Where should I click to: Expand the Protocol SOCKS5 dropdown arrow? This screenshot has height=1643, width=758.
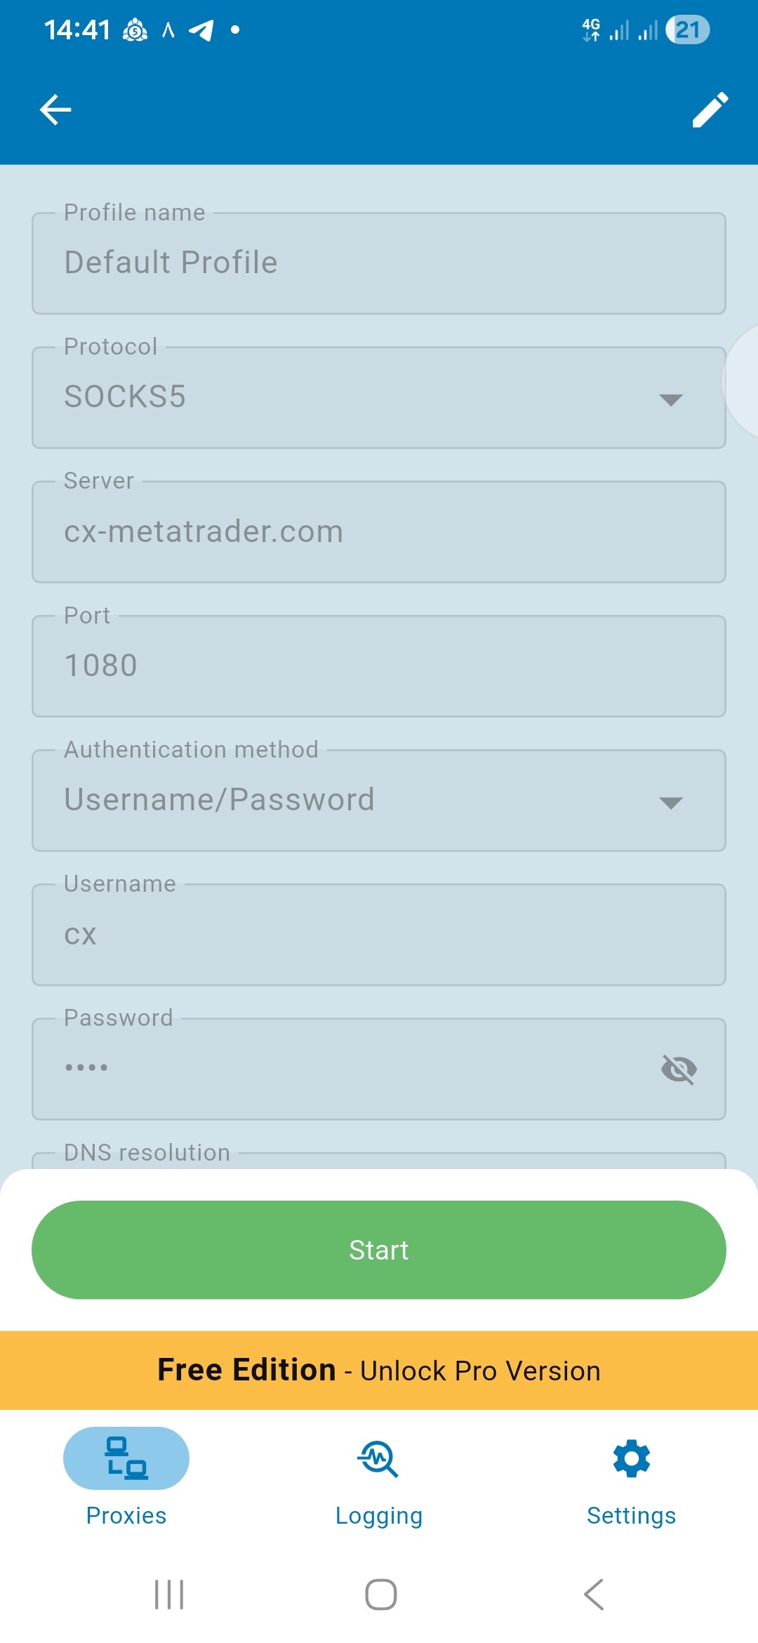coord(671,400)
